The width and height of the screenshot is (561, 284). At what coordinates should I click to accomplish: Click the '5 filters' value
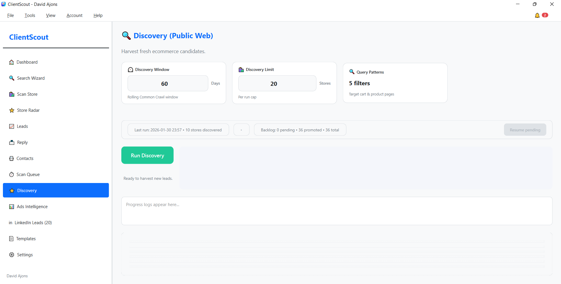(359, 83)
